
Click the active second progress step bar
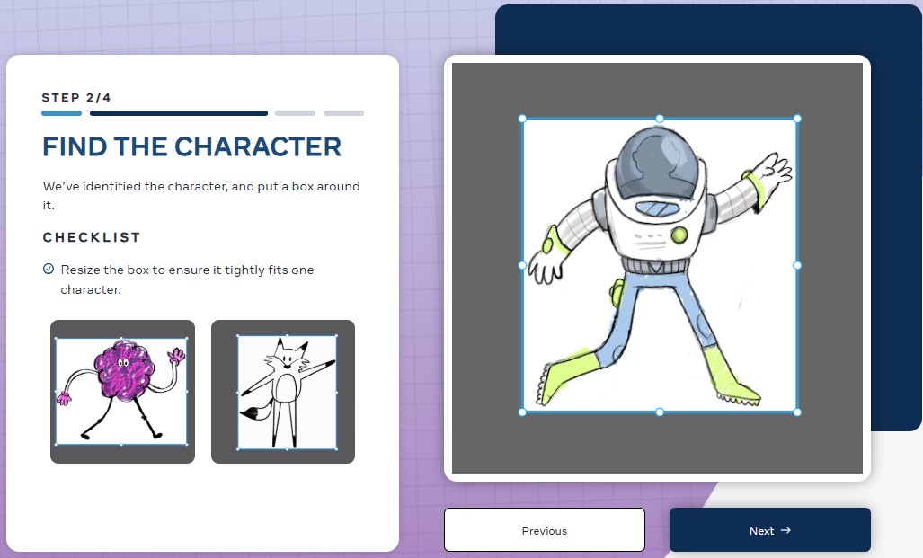(179, 113)
